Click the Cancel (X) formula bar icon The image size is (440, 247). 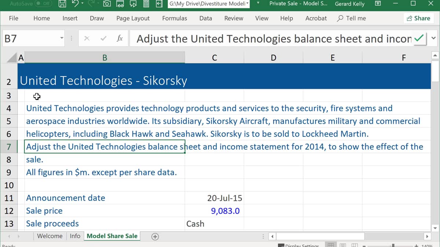tap(87, 38)
